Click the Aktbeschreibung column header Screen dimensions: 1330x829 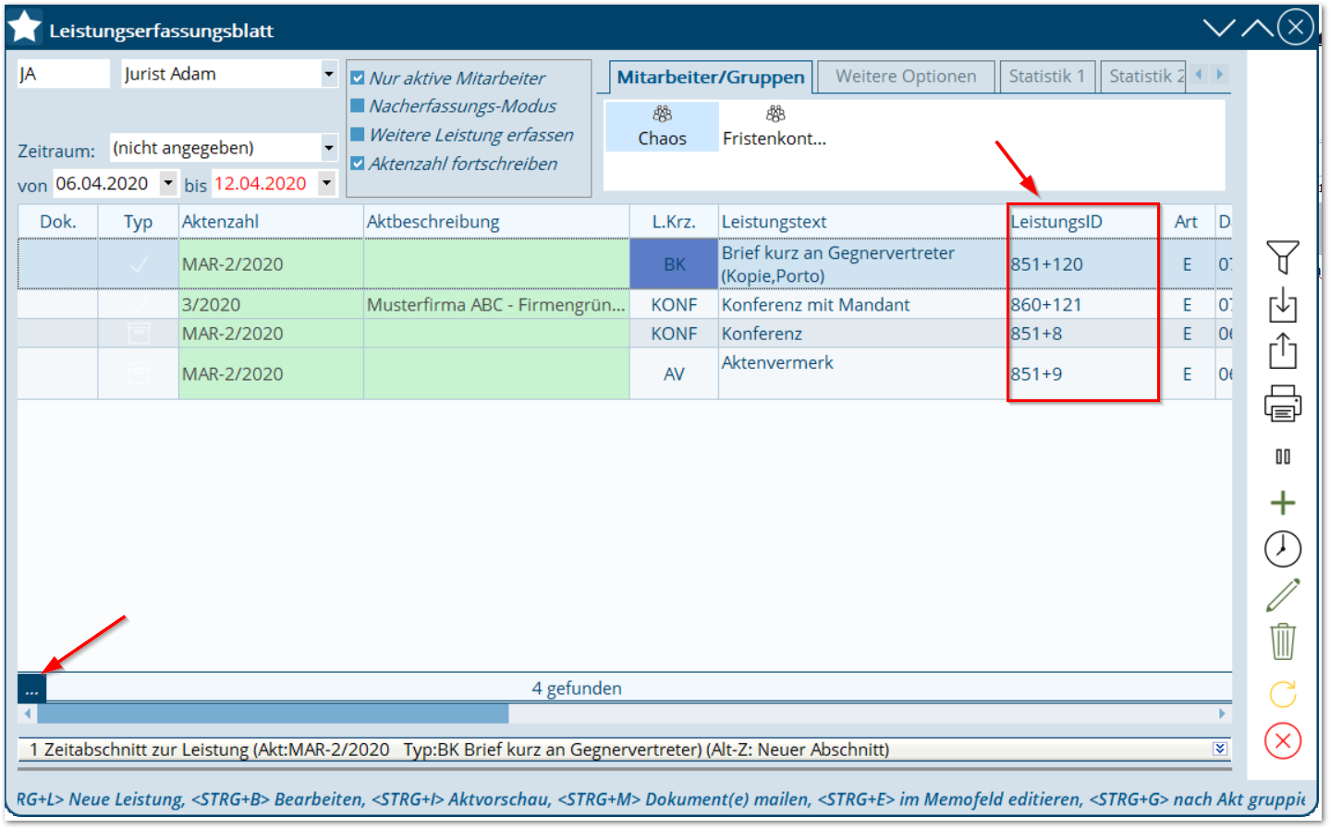tap(496, 222)
